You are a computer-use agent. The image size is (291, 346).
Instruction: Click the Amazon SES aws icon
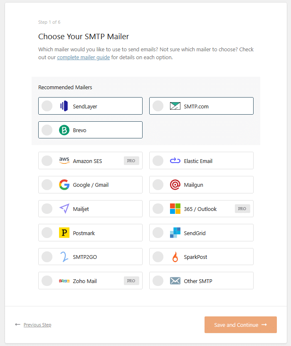click(64, 160)
